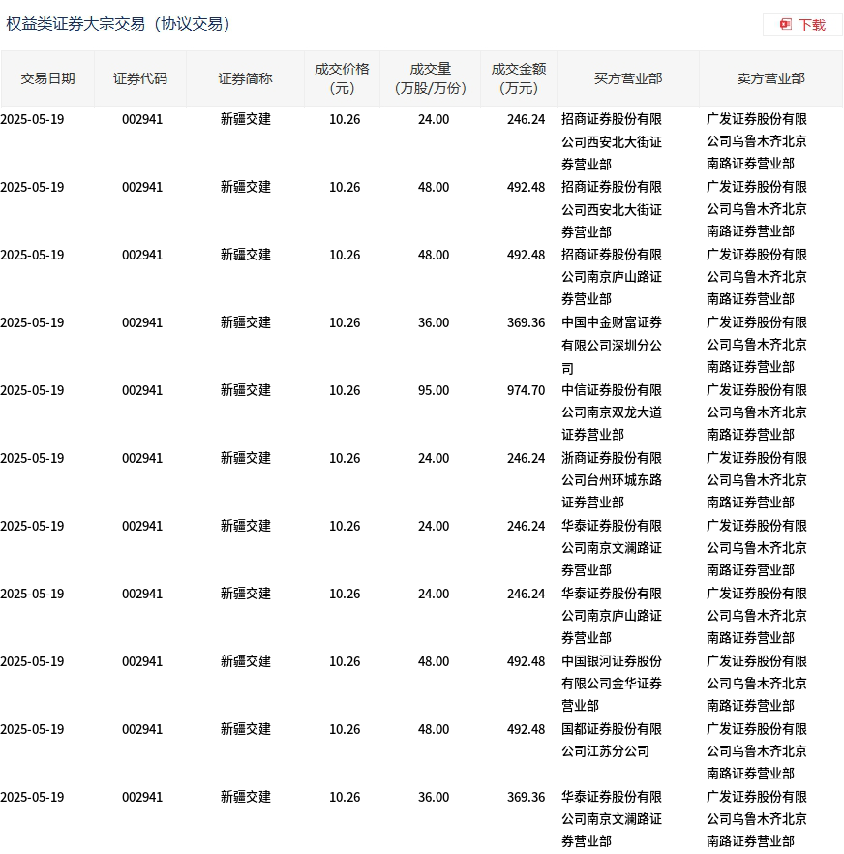844x854 pixels.
Task: Select date 2025-05-19 in the 中信证券 row
Action: tap(32, 390)
